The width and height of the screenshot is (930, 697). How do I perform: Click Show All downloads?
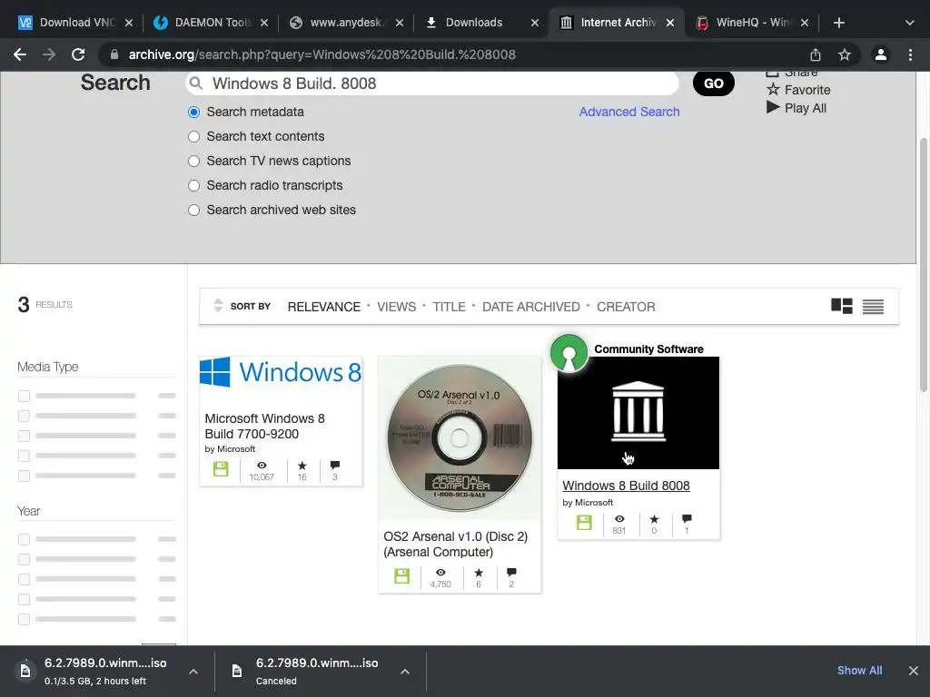[x=859, y=671]
